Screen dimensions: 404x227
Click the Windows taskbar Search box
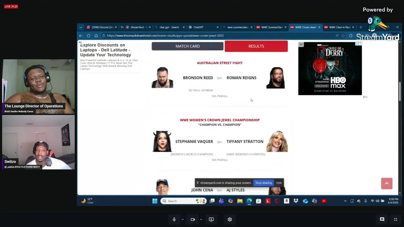pos(184,201)
